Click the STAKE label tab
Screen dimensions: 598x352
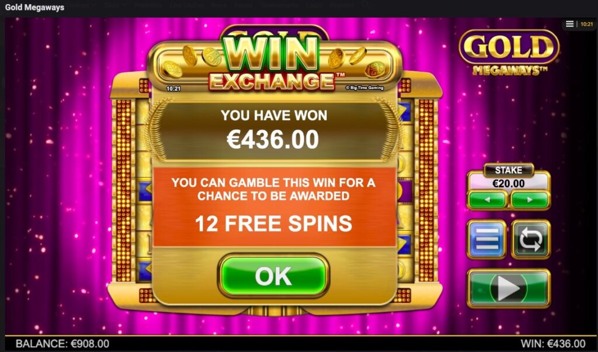pos(509,170)
